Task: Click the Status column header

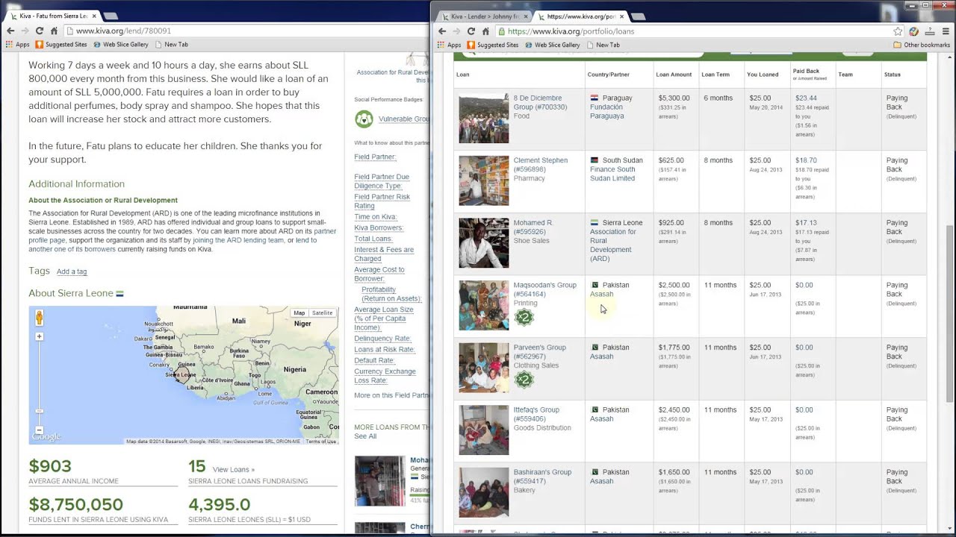Action: [893, 75]
